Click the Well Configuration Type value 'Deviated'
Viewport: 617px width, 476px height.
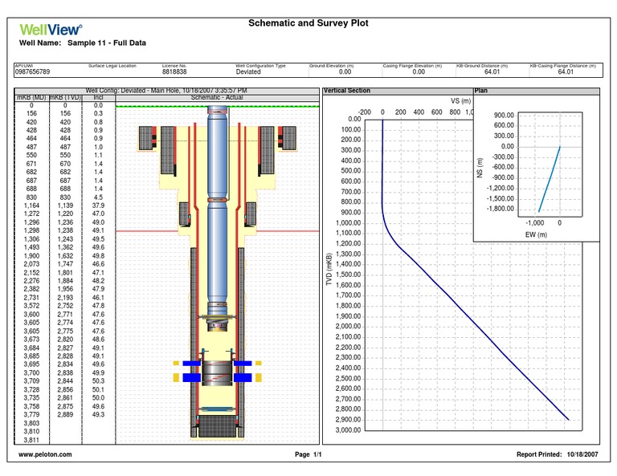pos(248,71)
